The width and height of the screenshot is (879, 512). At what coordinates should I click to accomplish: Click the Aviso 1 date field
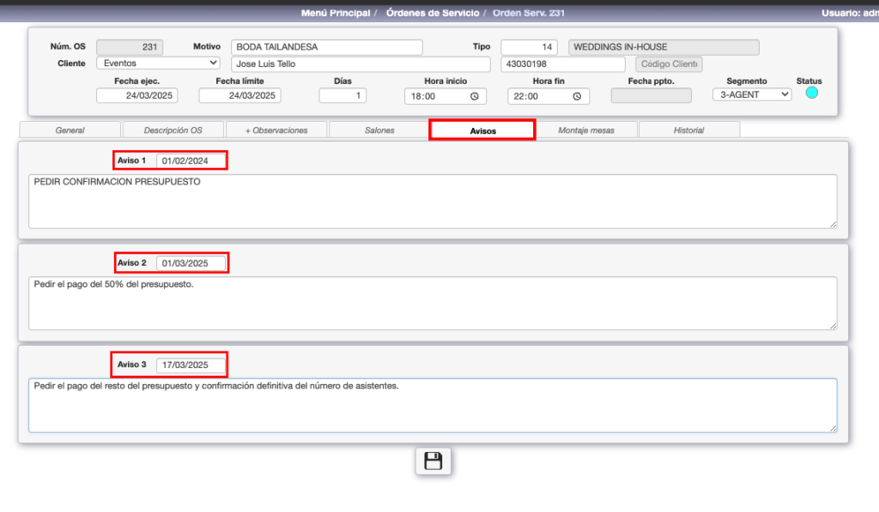point(191,160)
